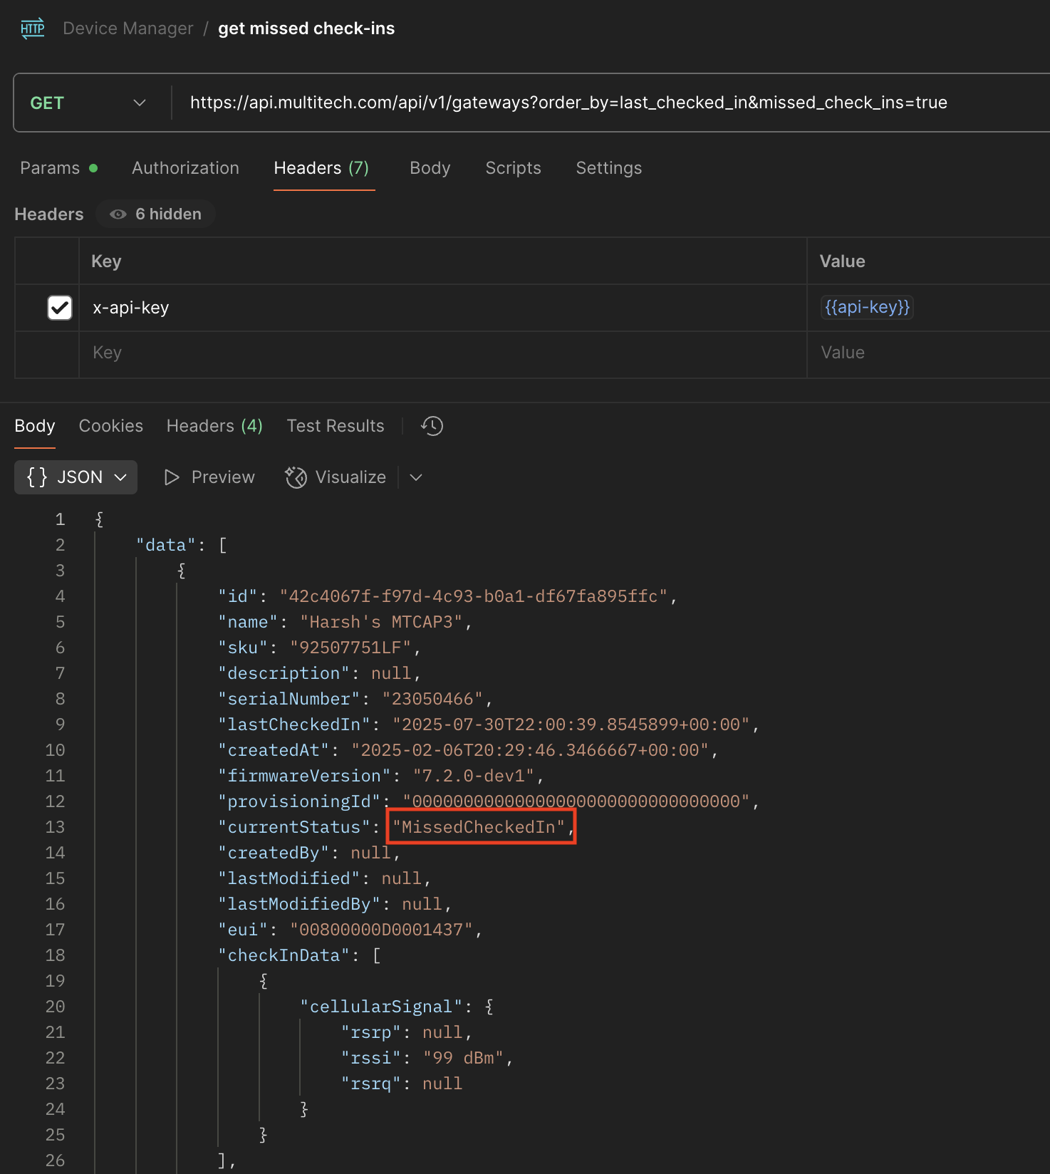Click line number 13 in gutter

(x=55, y=827)
